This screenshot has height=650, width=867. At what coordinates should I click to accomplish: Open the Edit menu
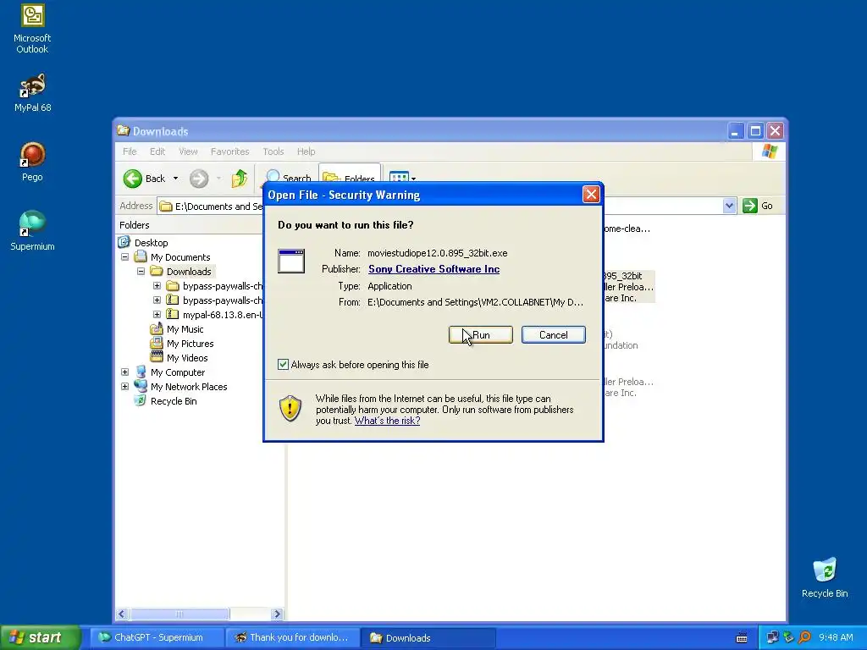pos(157,151)
